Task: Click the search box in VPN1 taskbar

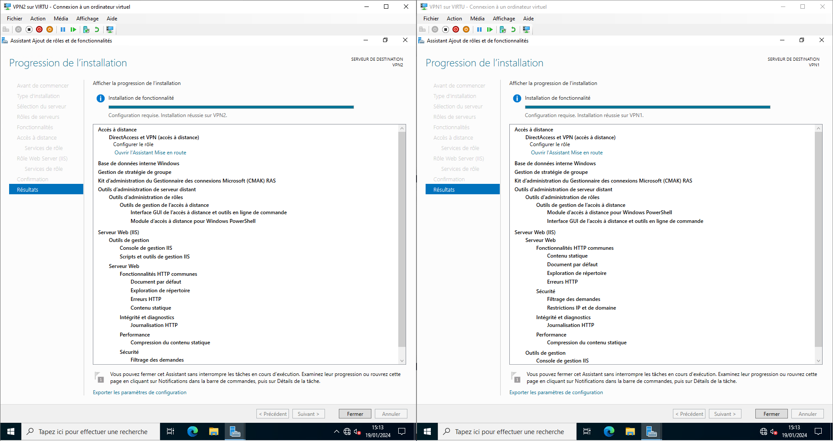Action: coord(509,431)
